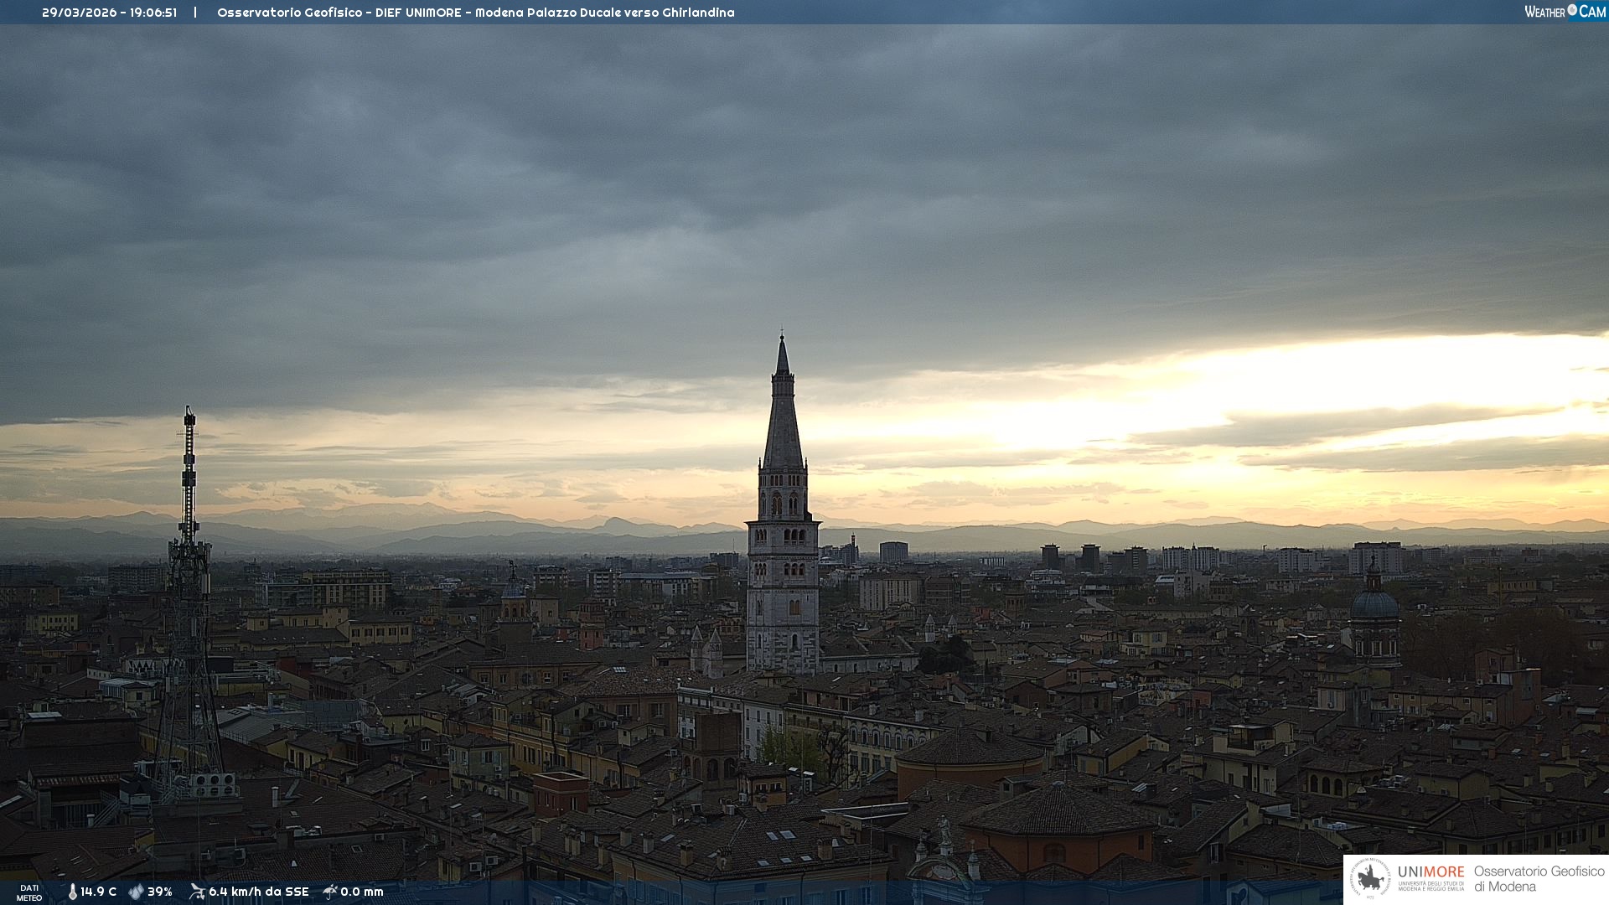Click the Modena Palazzo Ducale verso Ghirlandina title
The height and width of the screenshot is (905, 1609).
click(604, 13)
